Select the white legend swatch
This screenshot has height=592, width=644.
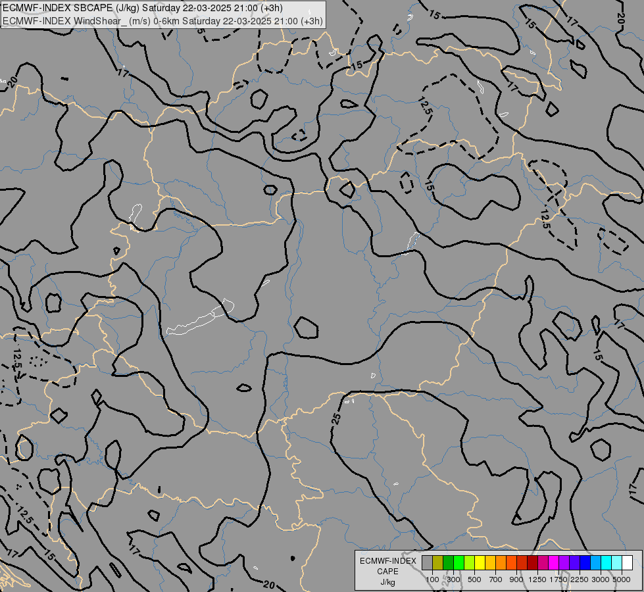tap(627, 562)
